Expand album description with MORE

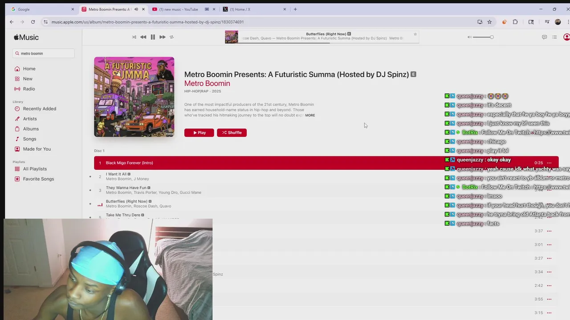[x=310, y=115]
